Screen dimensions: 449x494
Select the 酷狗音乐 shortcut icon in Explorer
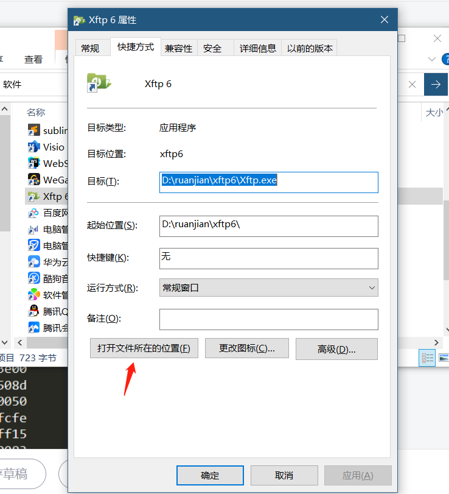[x=33, y=278]
